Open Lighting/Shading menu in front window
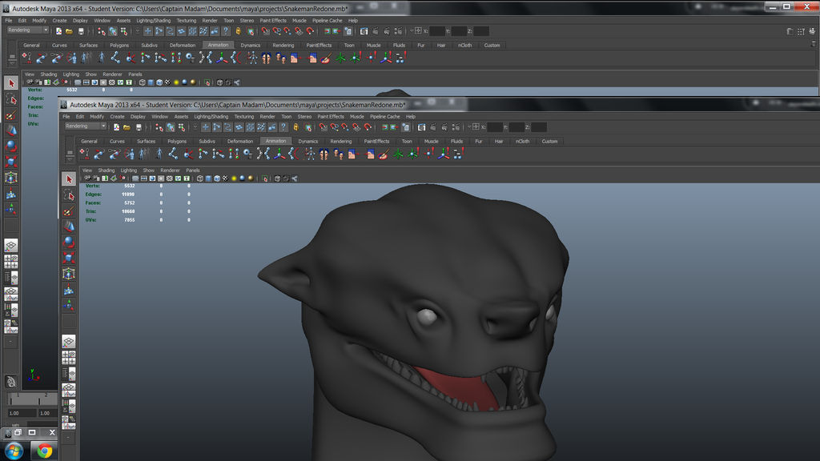Screen dimensions: 820x461 (211, 117)
